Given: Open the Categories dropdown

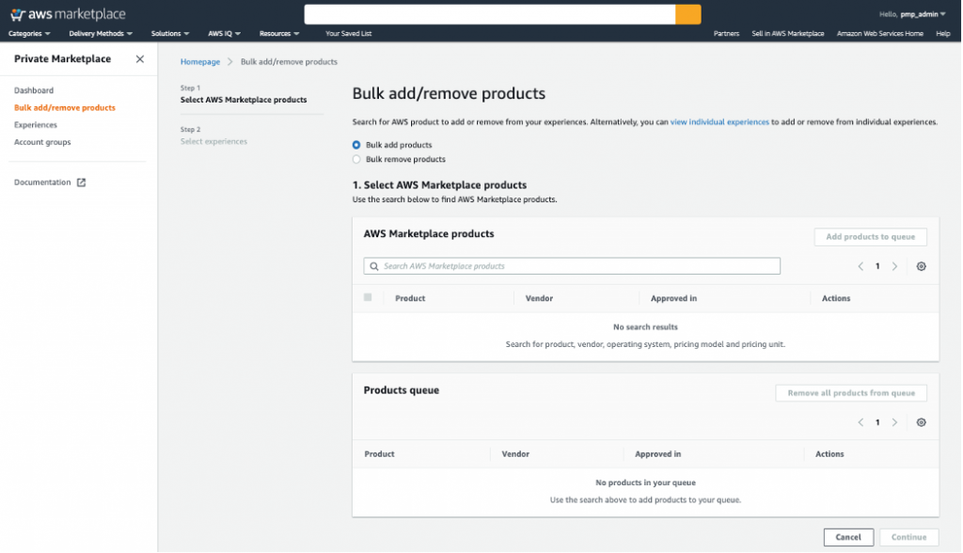Looking at the screenshot, I should pyautogui.click(x=28, y=33).
